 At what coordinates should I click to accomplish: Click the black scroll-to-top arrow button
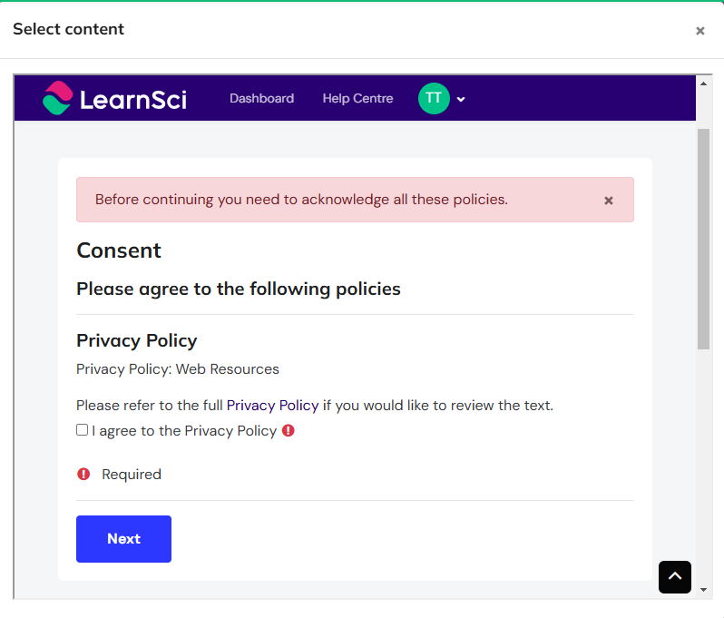pos(674,577)
